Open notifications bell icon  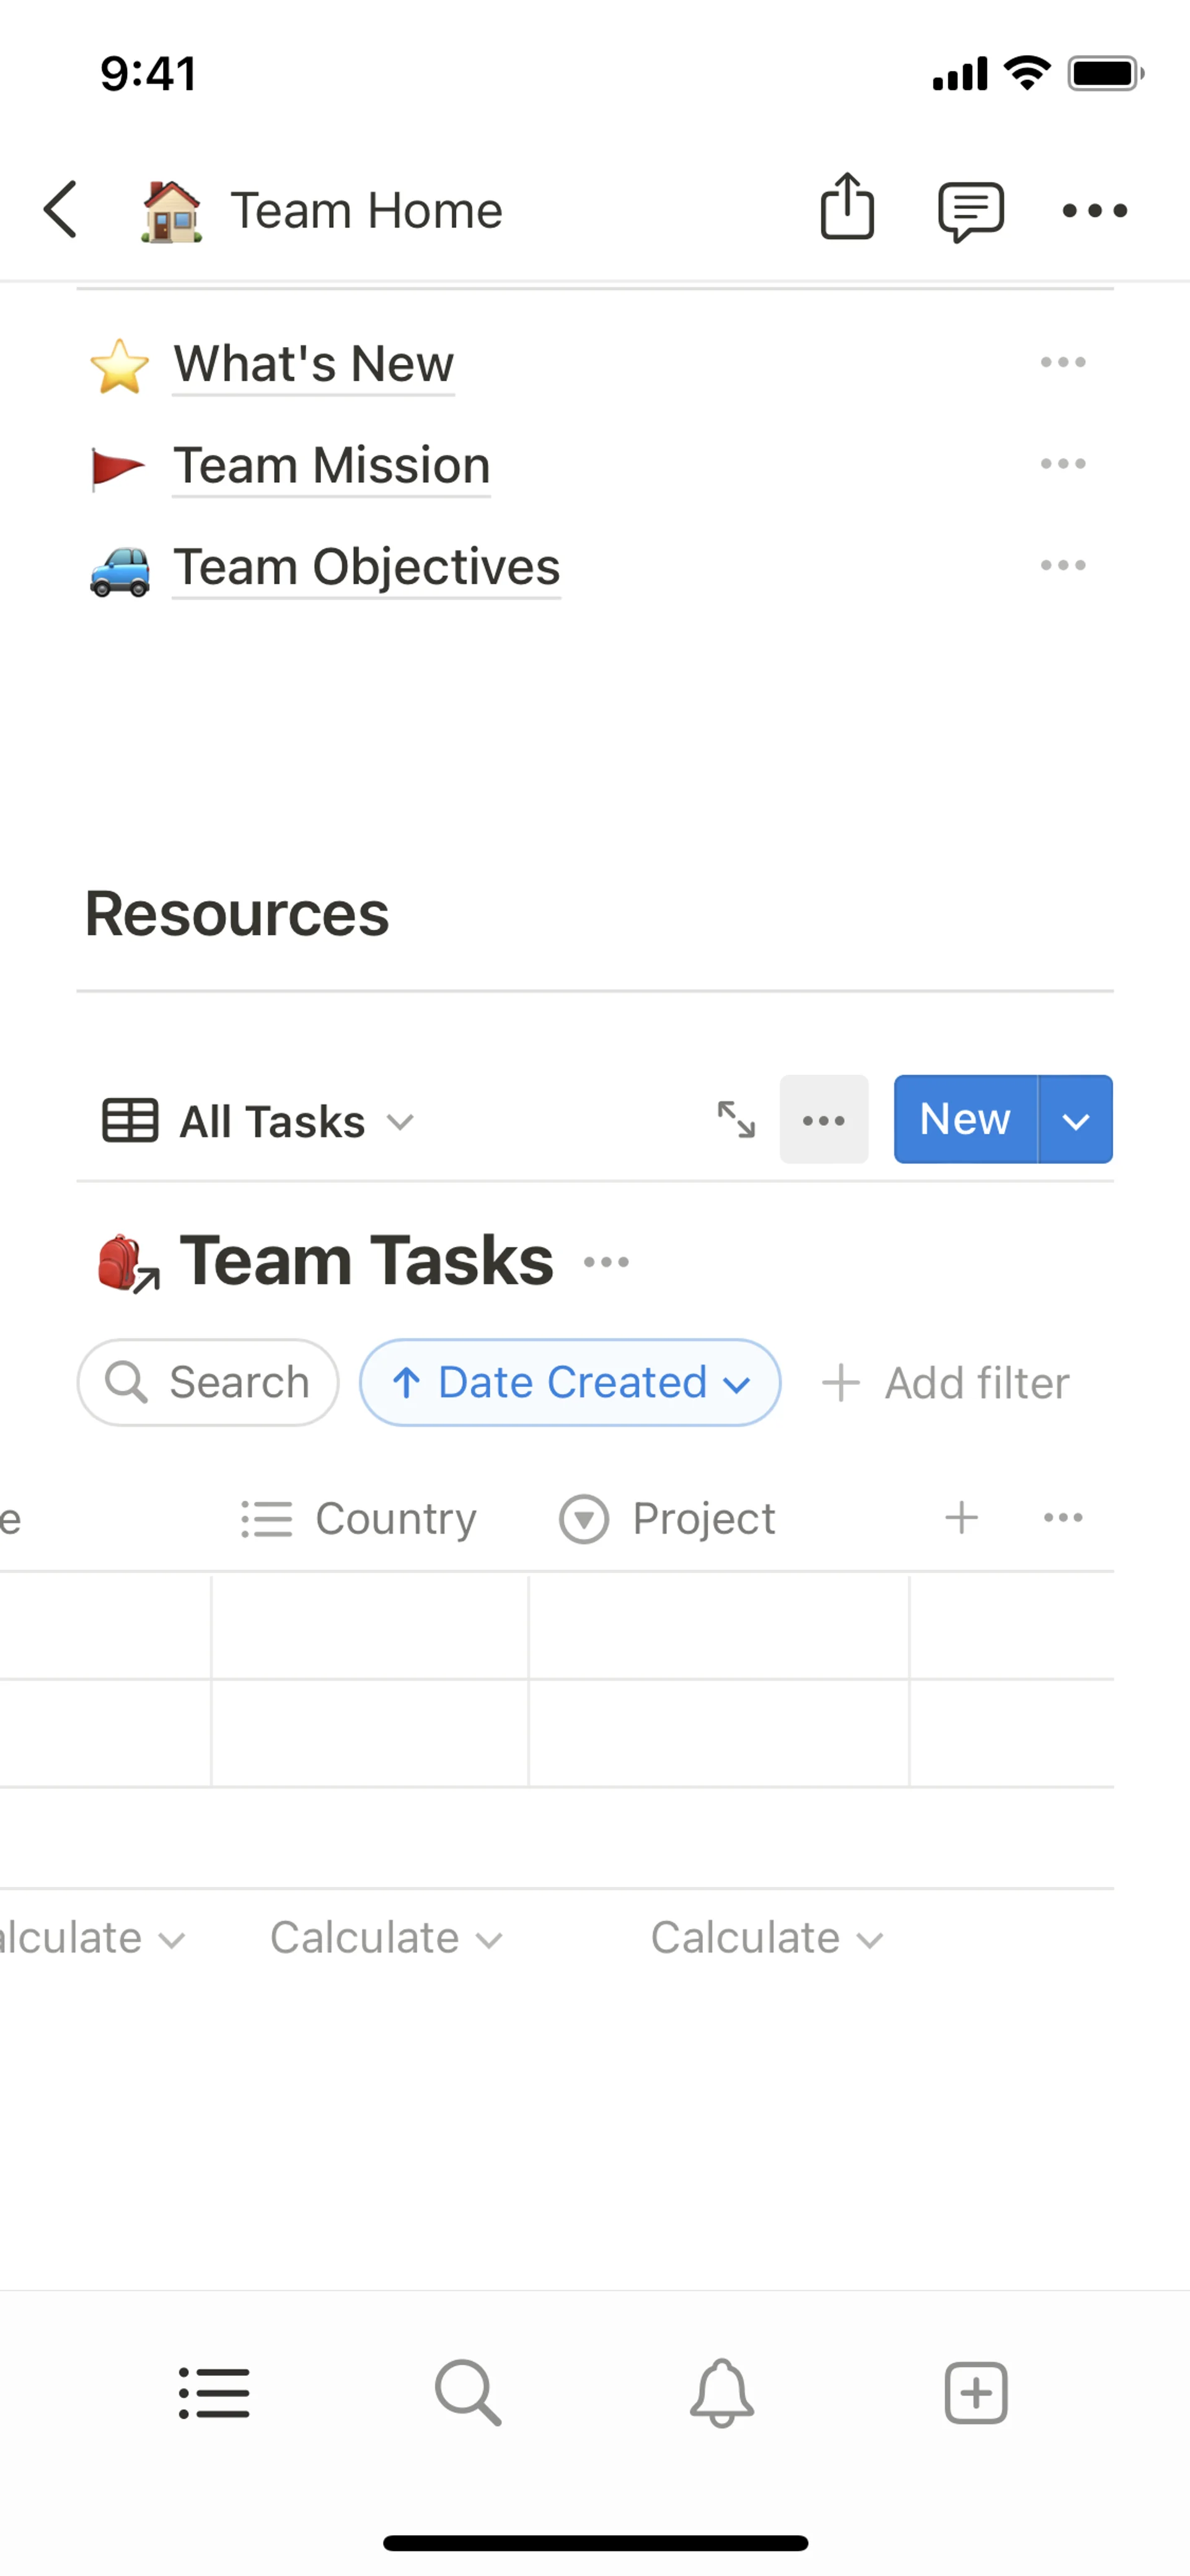[721, 2393]
